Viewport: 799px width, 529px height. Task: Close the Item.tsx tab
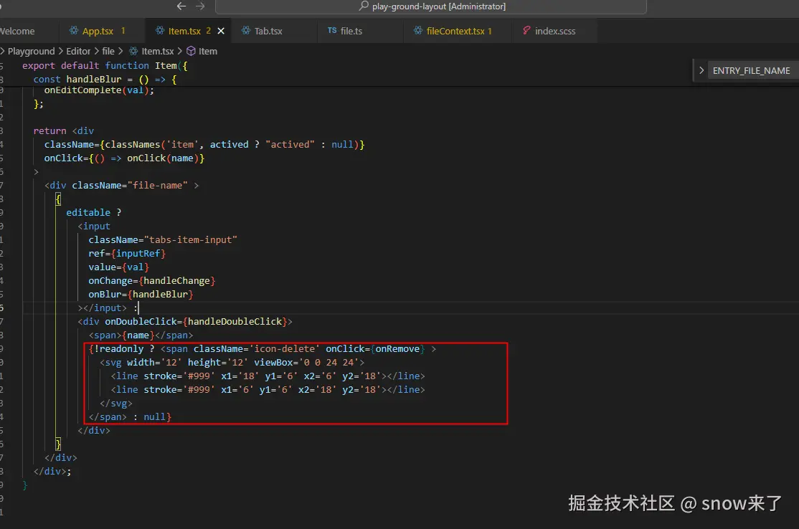tap(221, 31)
